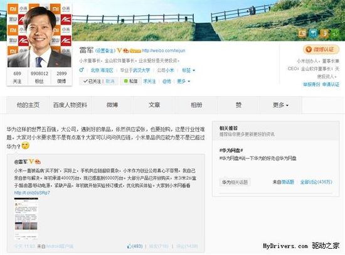The height and width of the screenshot is (255, 345).
Task: View the 8908012 粉丝 followers count
Action: click(x=39, y=77)
